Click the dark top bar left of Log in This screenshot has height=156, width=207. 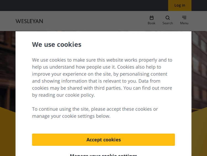tap(83, 5)
